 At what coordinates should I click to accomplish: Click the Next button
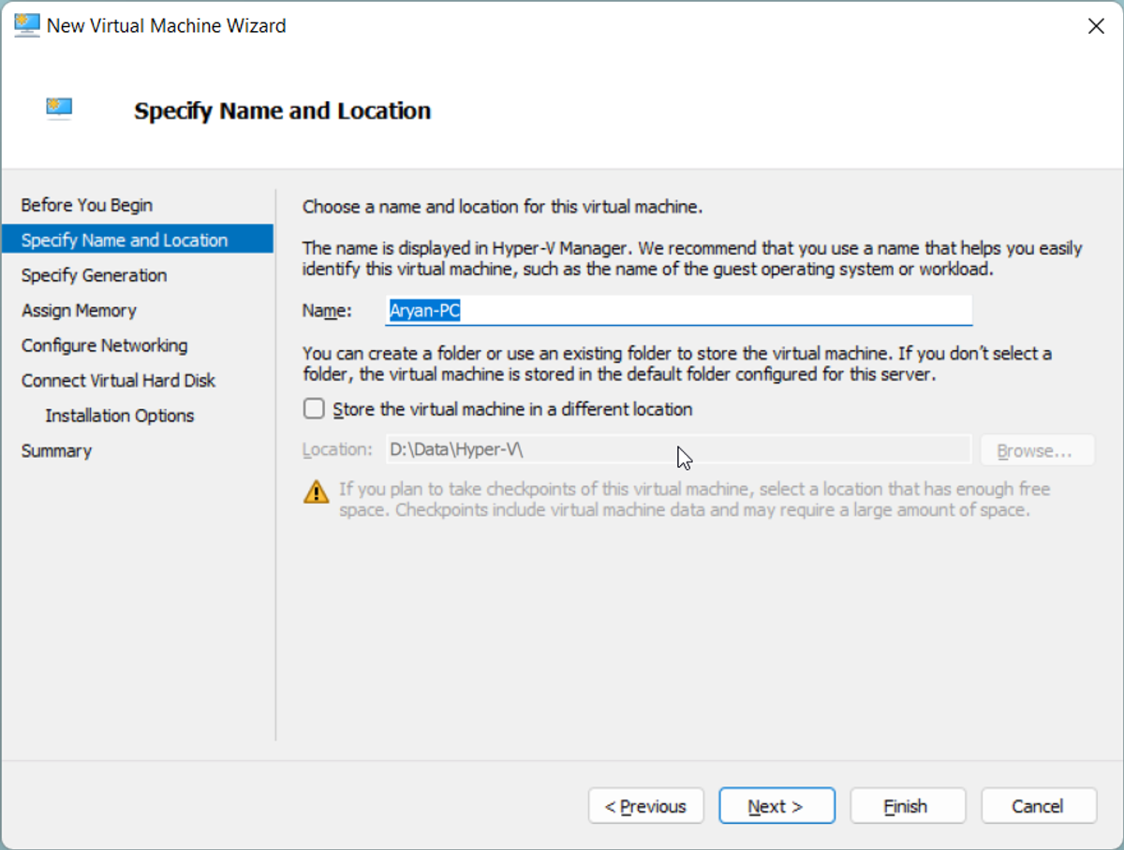click(x=776, y=806)
